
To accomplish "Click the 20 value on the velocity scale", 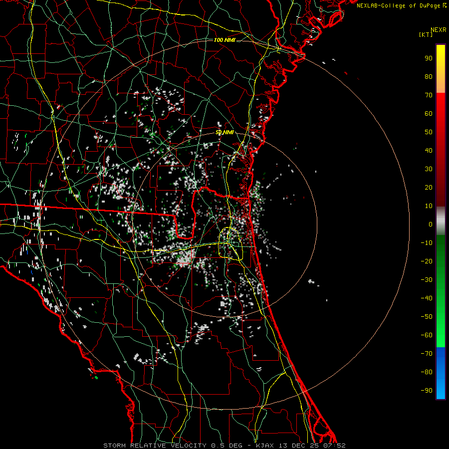I will point(429,187).
